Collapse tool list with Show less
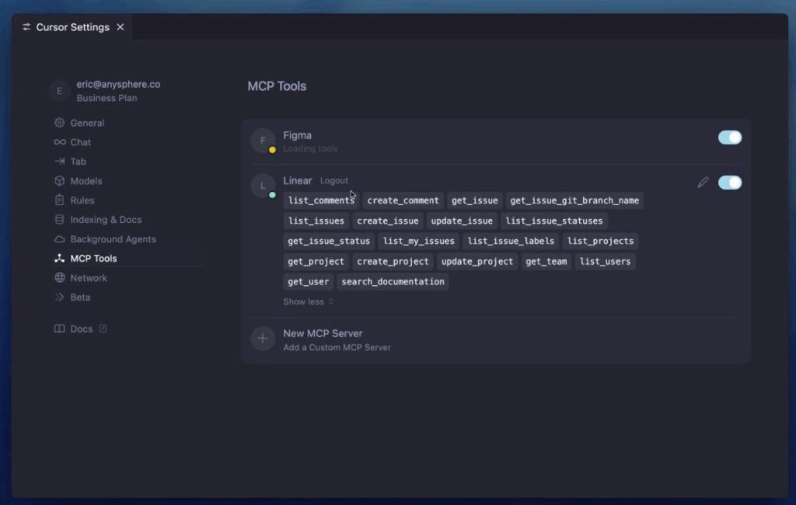The height and width of the screenshot is (505, 796). pos(307,301)
